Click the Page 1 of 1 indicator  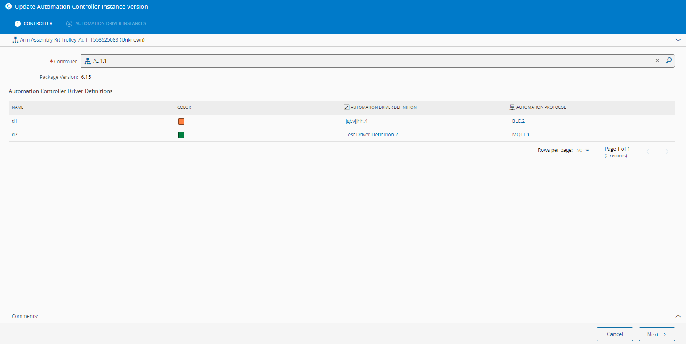coord(617,149)
